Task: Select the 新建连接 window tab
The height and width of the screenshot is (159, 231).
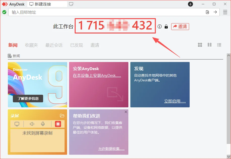Action: coord(47,4)
